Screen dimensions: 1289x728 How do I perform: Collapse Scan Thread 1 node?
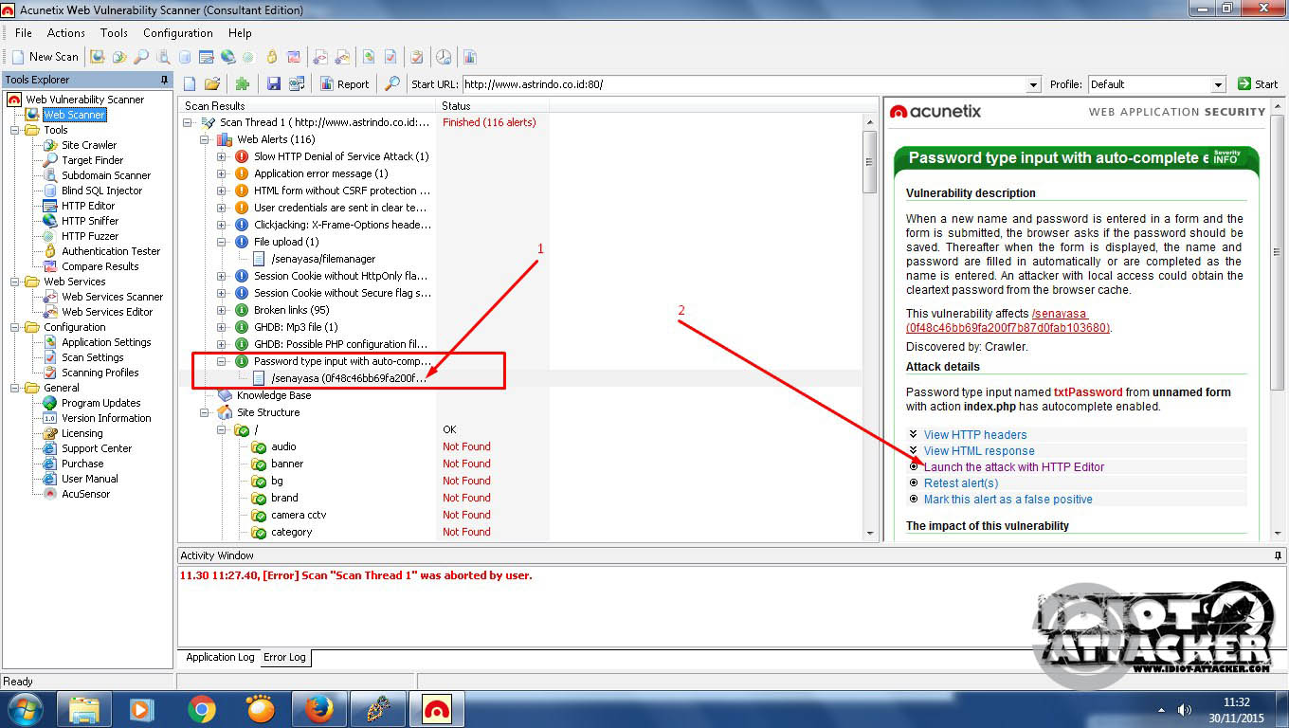pyautogui.click(x=188, y=122)
